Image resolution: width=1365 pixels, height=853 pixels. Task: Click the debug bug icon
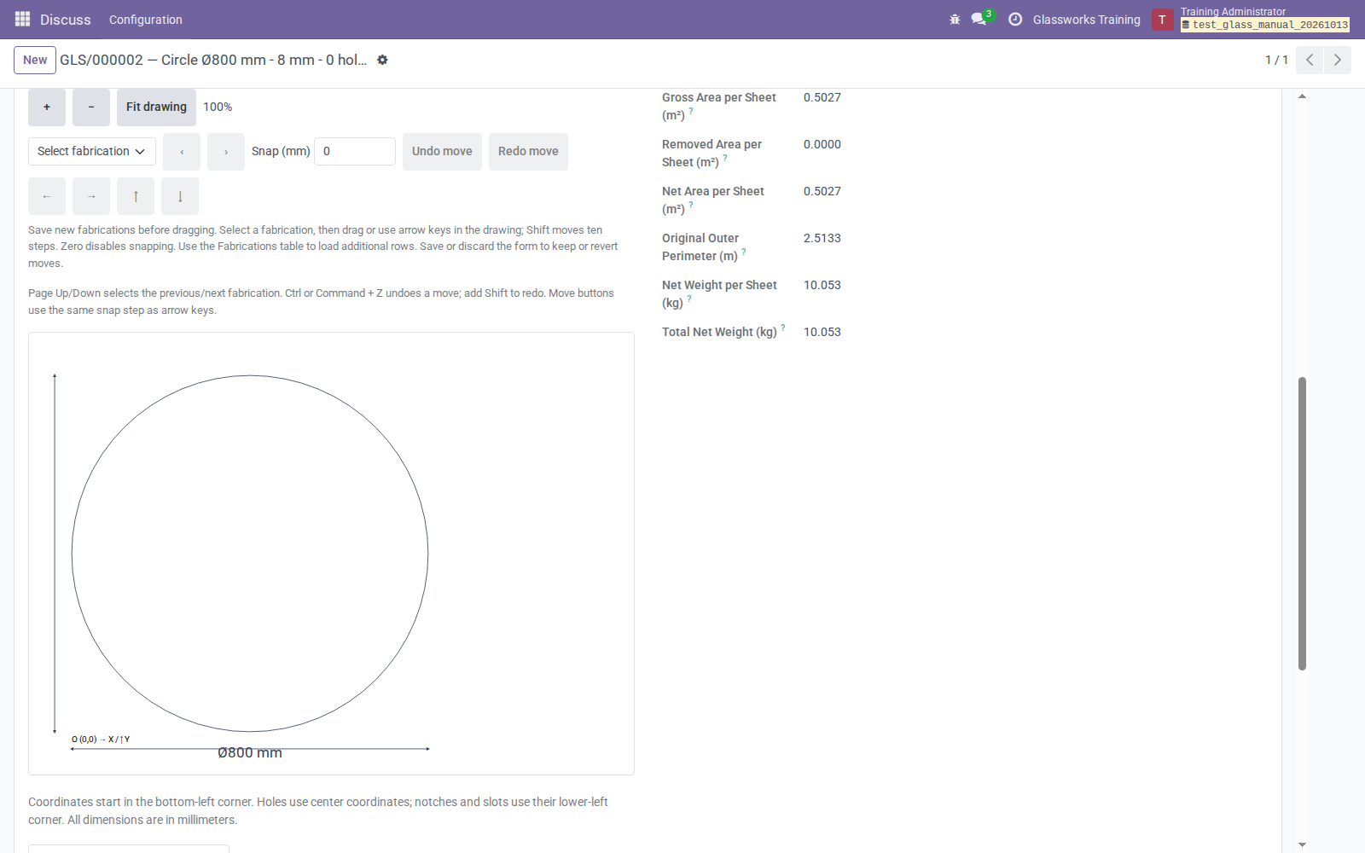tap(955, 20)
